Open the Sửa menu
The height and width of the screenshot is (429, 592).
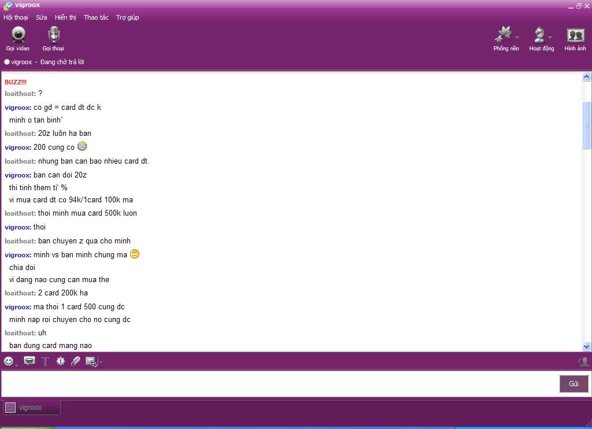pos(42,17)
